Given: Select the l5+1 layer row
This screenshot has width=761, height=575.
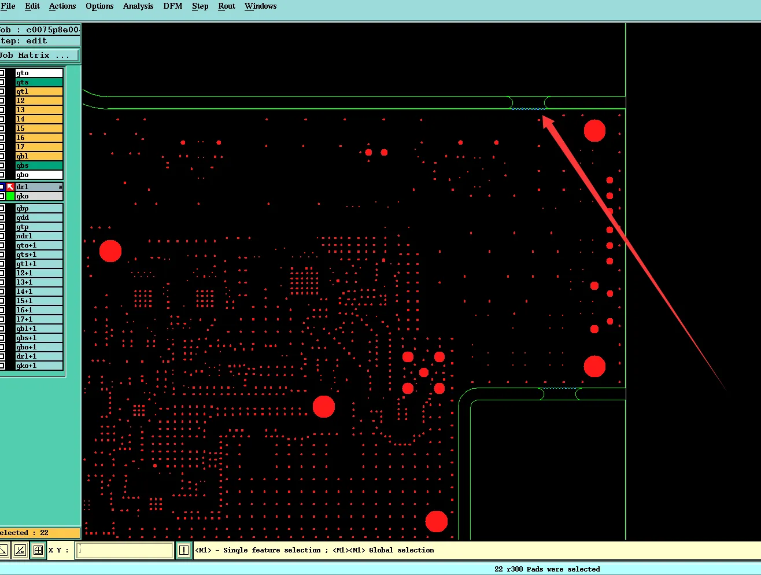Looking at the screenshot, I should coord(39,301).
